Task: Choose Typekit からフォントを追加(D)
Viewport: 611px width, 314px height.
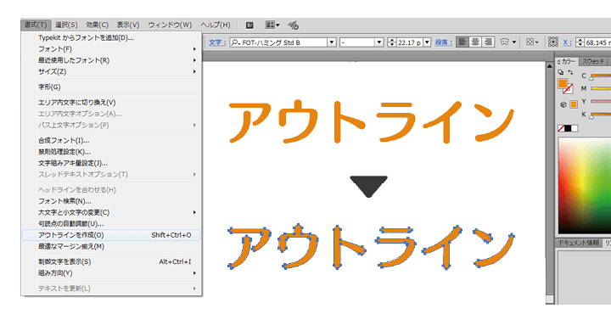Action: click(x=111, y=38)
